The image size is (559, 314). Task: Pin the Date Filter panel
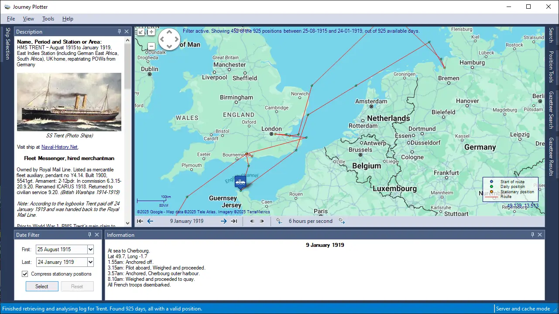click(90, 235)
